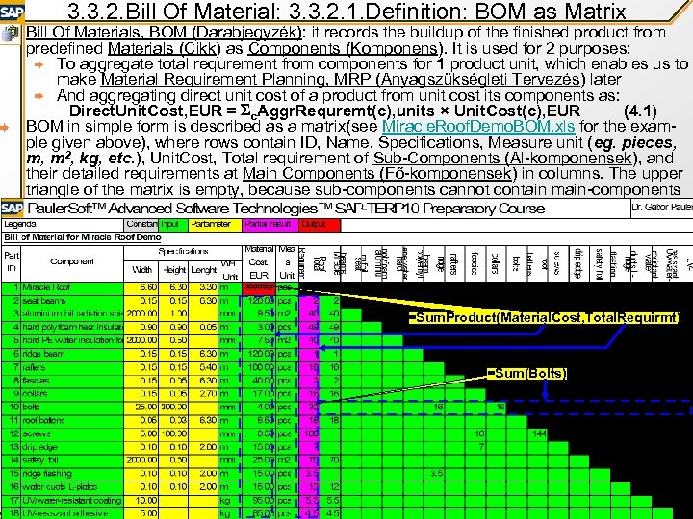
Task: Select the 'Width' column header
Action: pos(141,270)
